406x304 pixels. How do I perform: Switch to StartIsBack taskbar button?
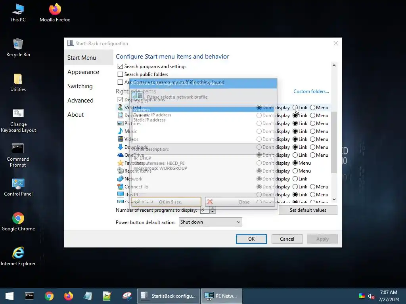(x=168, y=296)
